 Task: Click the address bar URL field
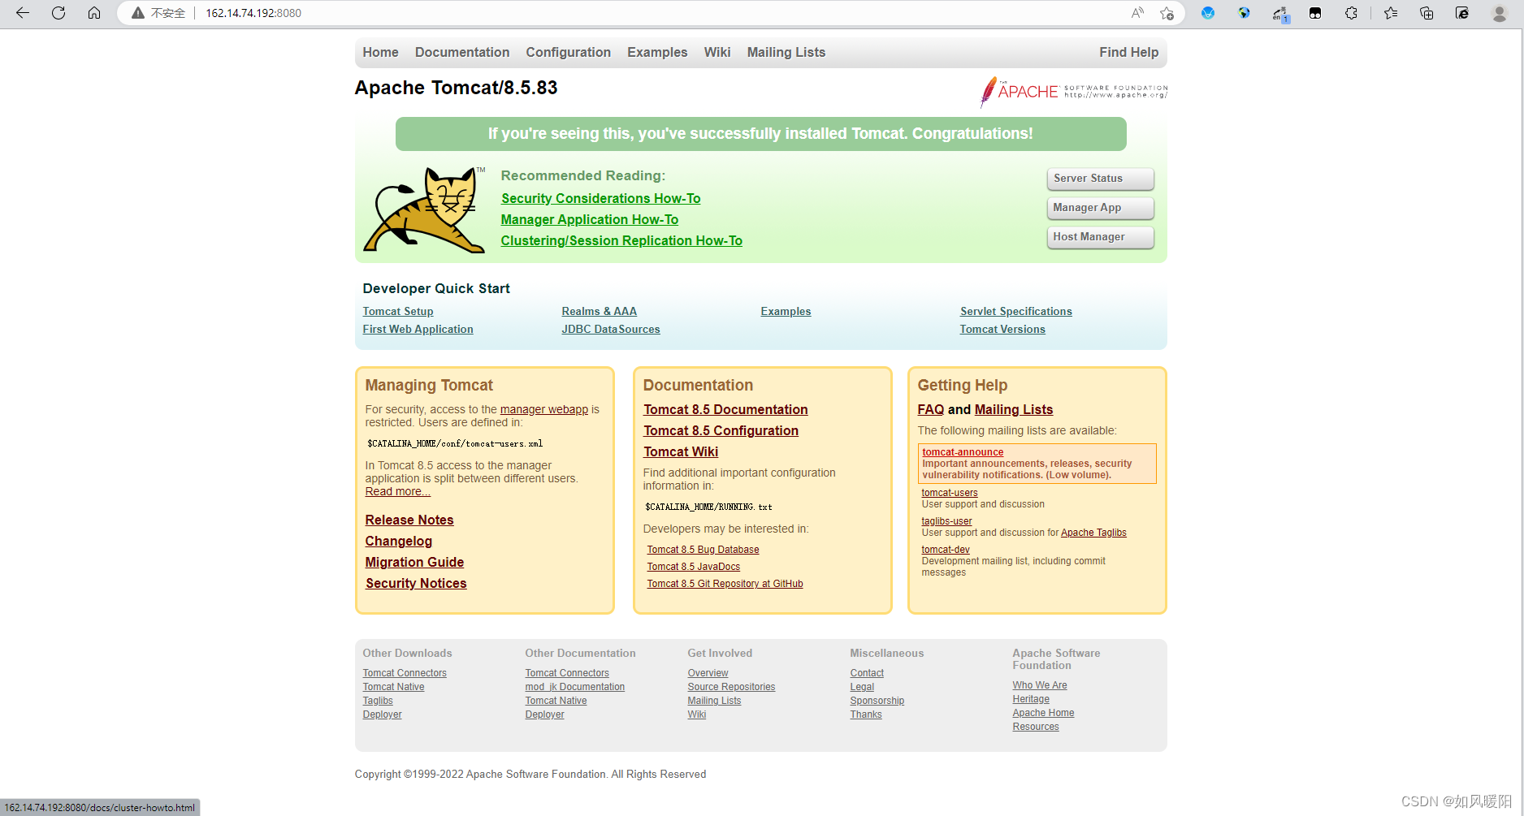650,13
